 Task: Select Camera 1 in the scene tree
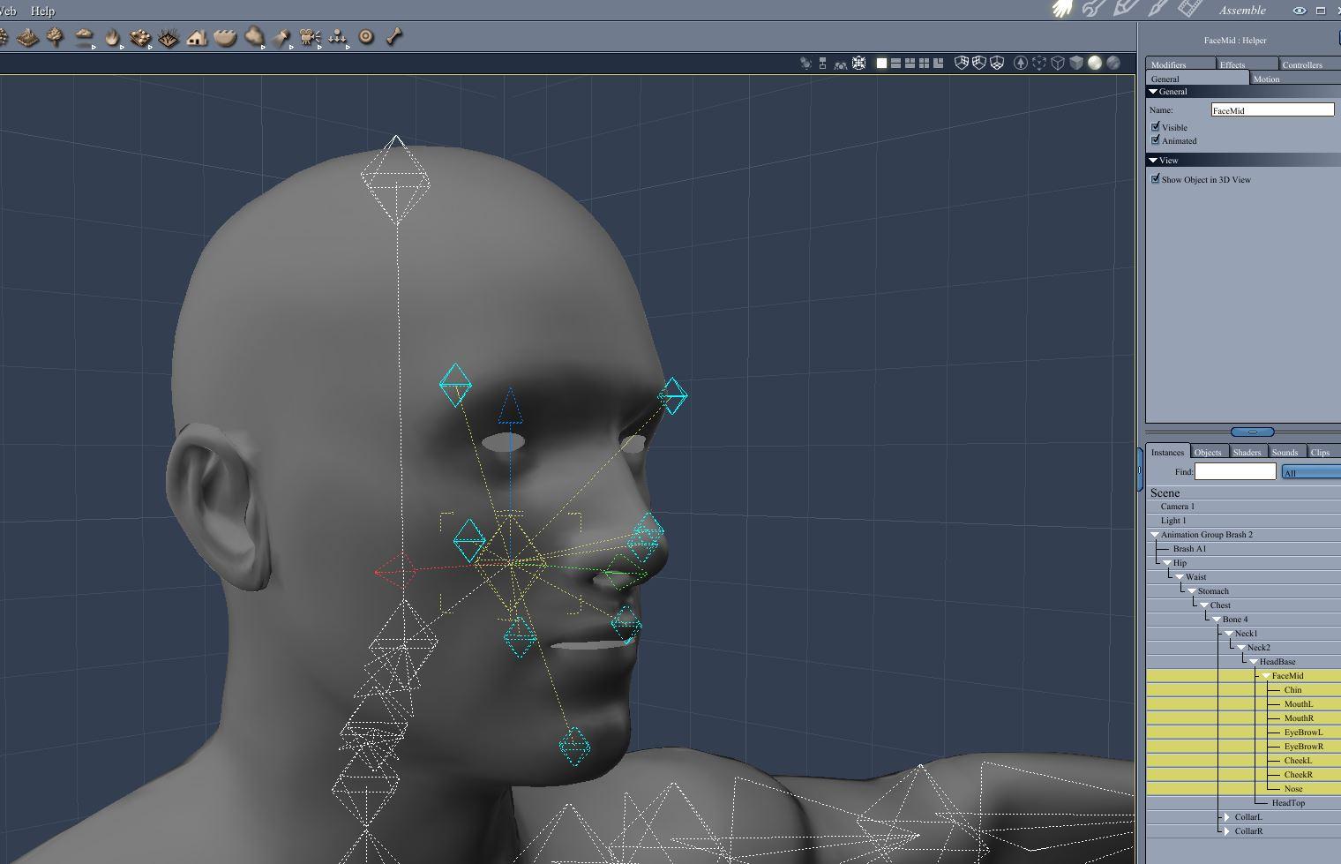point(1177,507)
